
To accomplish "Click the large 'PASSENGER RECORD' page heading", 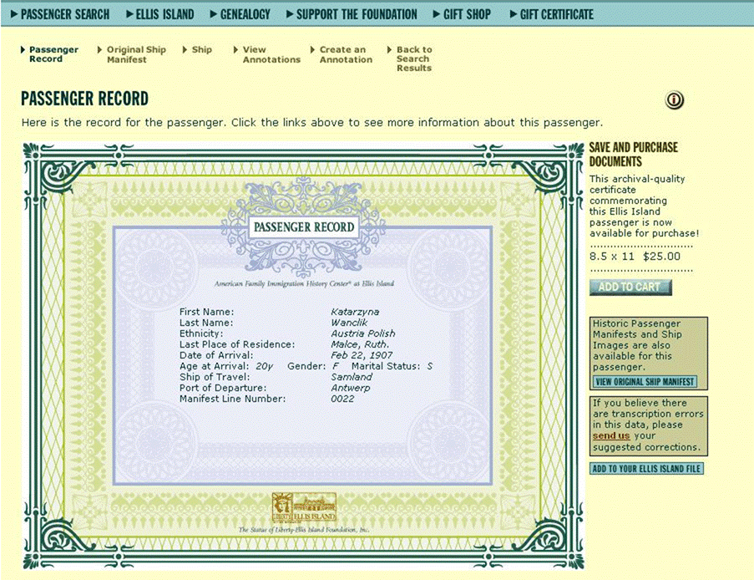I will [x=84, y=99].
